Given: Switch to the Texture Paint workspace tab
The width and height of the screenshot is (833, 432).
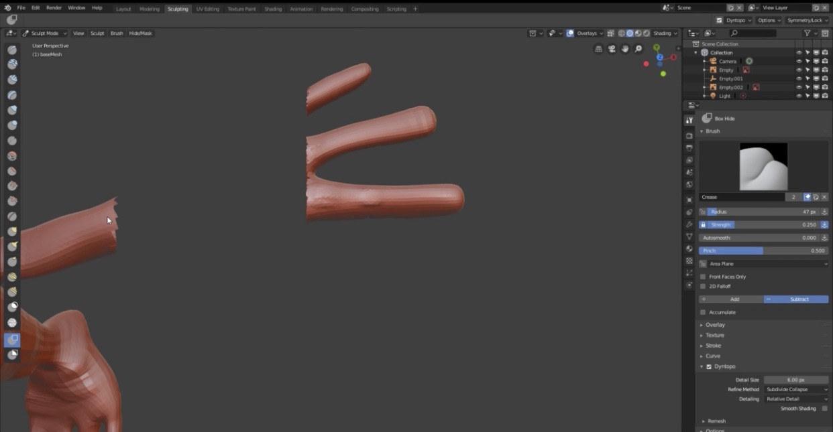Looking at the screenshot, I should point(242,9).
